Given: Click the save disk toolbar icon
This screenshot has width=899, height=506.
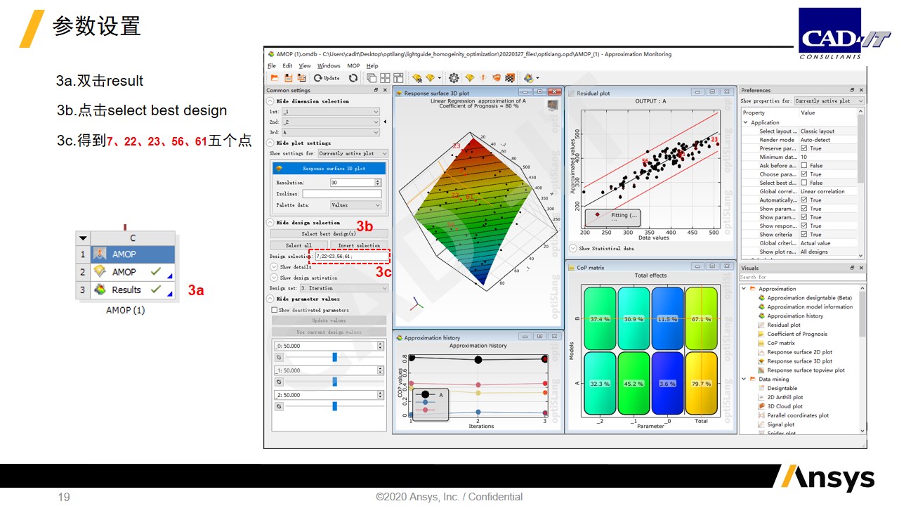Looking at the screenshot, I should (x=289, y=78).
